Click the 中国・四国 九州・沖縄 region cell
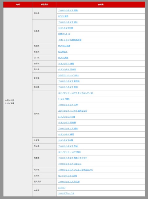 [18, 102]
